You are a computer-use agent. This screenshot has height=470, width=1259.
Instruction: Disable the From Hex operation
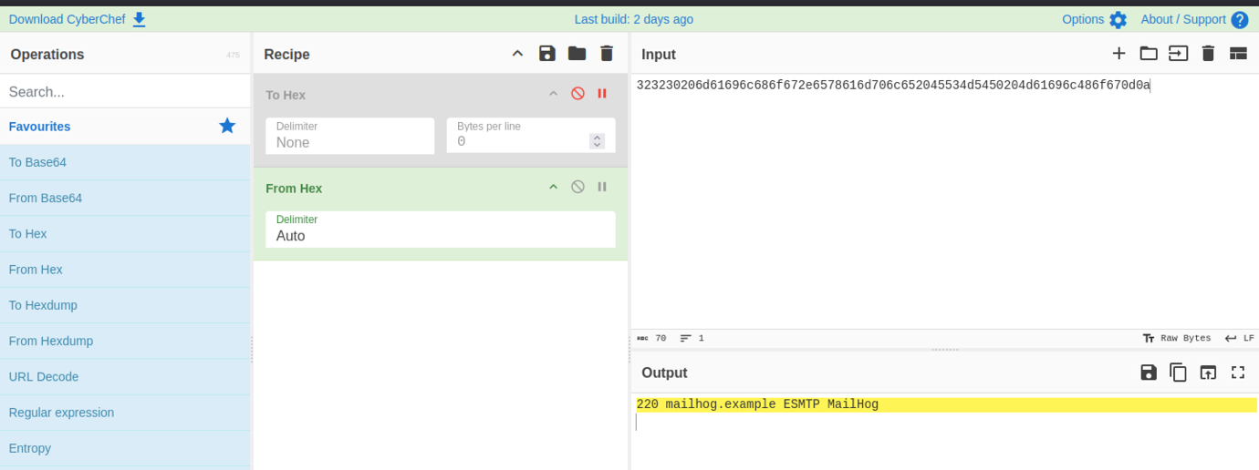coord(577,188)
